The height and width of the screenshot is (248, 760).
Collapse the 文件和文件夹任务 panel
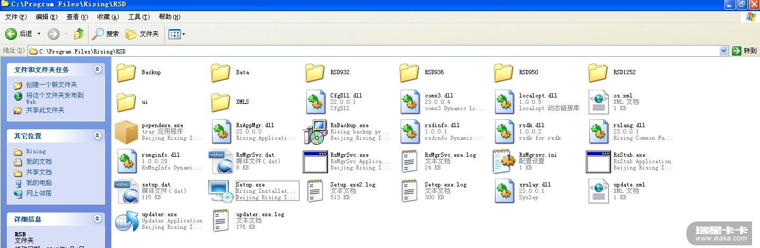tap(97, 69)
